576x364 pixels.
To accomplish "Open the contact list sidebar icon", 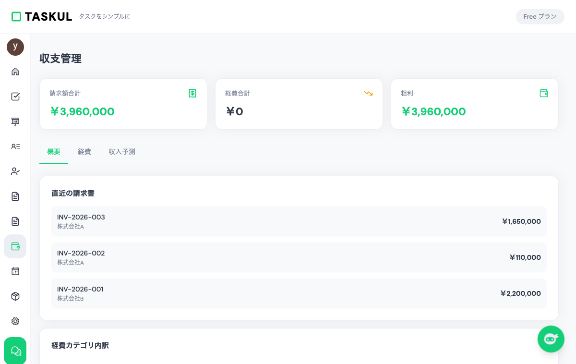I will [x=15, y=146].
